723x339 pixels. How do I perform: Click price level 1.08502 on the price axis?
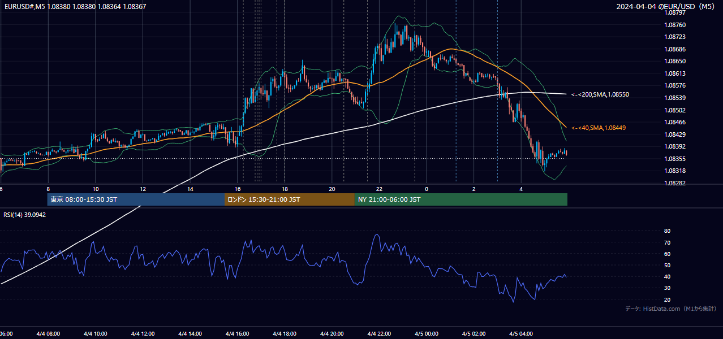pyautogui.click(x=674, y=110)
